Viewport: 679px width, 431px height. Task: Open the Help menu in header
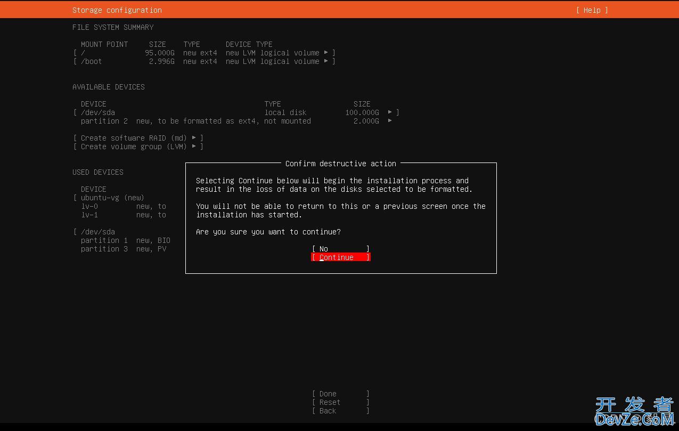point(592,10)
